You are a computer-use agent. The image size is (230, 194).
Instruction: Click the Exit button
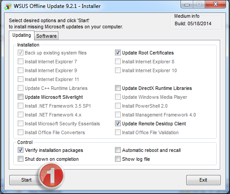click(203, 180)
